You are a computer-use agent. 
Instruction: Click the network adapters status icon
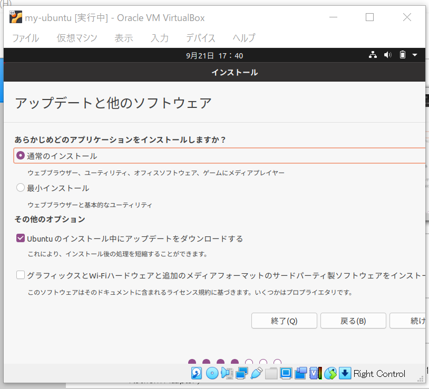click(x=241, y=373)
